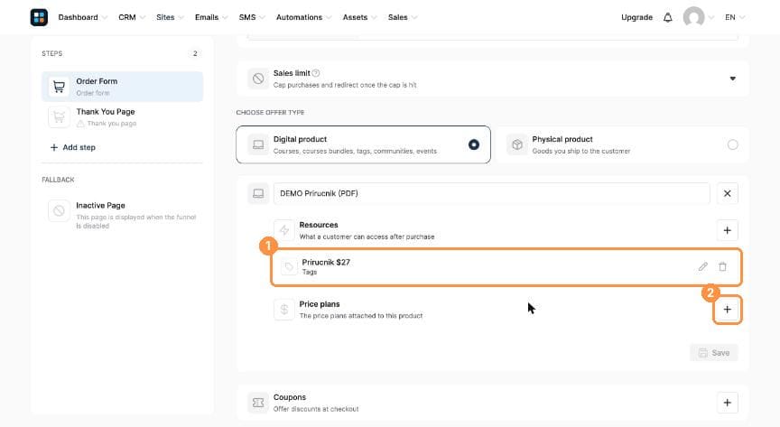Click the Sales limit heading text
This screenshot has height=427, width=780.
click(292, 73)
